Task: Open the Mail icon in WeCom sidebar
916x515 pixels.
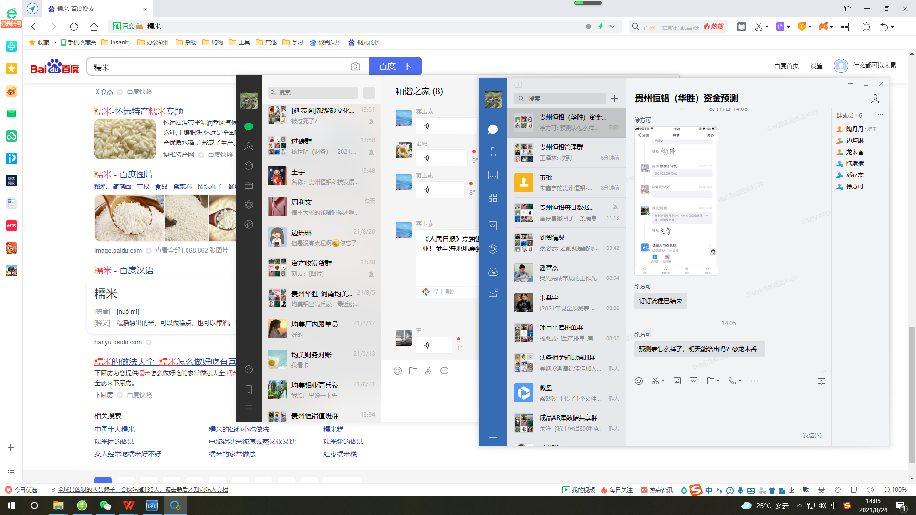Action: click(x=493, y=293)
